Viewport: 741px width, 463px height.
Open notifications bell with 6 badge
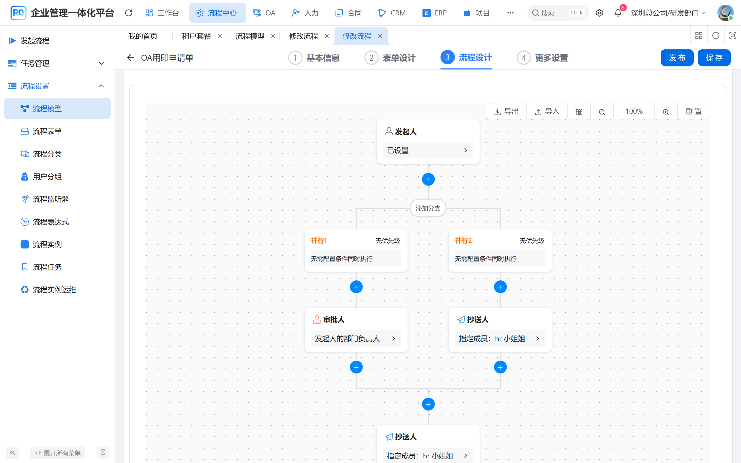coord(618,13)
